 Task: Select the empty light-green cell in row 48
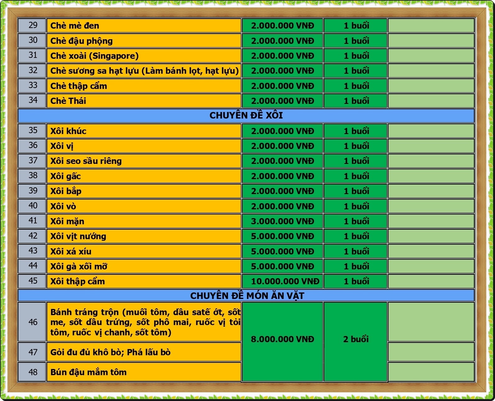431,372
